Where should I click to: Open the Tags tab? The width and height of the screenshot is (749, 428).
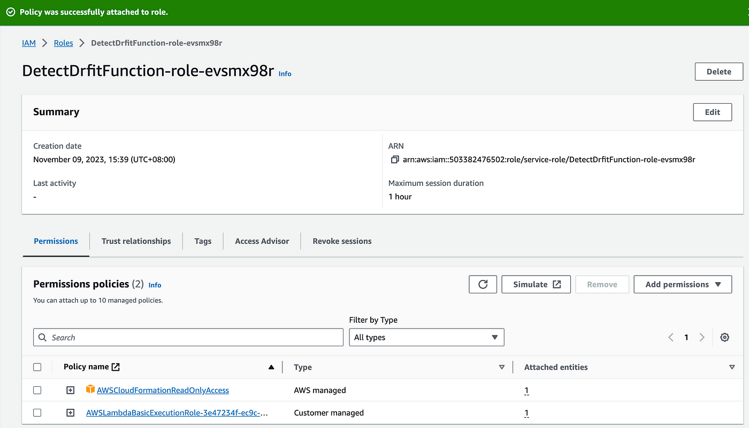click(x=203, y=241)
